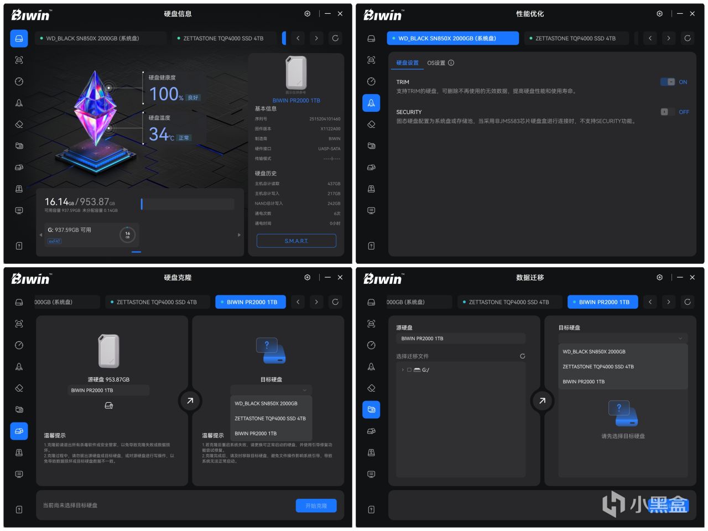Viewport: 708px width, 531px height.
Task: Go to next disk tab in 数据迁移 window
Action: 669,302
